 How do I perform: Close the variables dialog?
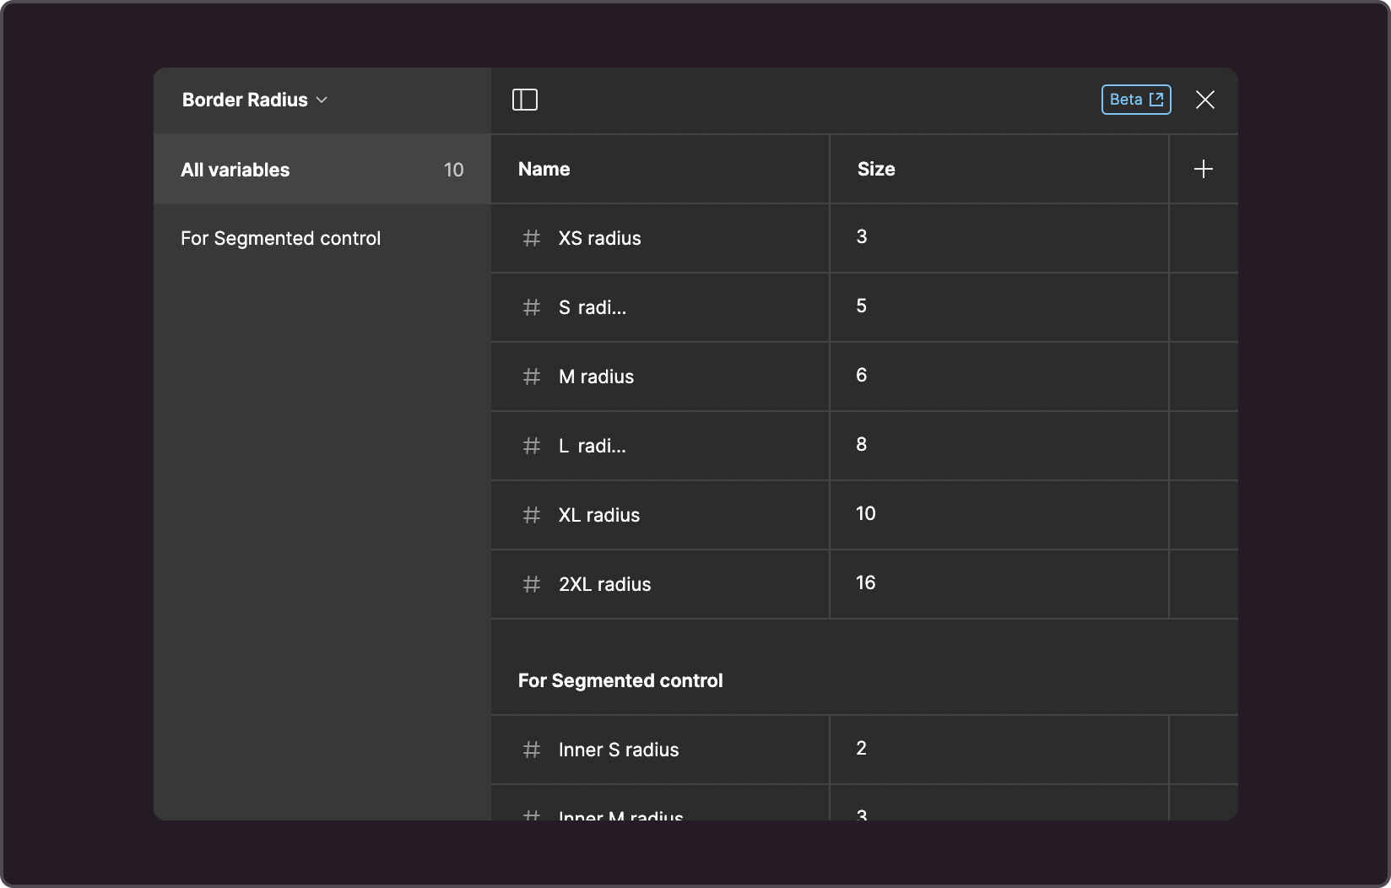[1205, 100]
